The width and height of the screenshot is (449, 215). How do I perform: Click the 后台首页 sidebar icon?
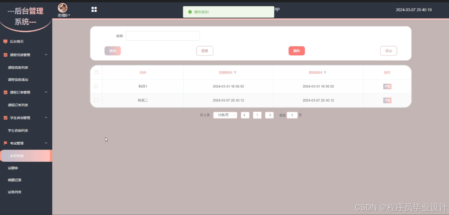(x=5, y=41)
